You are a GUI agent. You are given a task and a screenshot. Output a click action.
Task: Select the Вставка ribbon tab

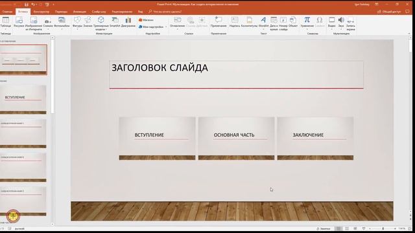coord(23,12)
